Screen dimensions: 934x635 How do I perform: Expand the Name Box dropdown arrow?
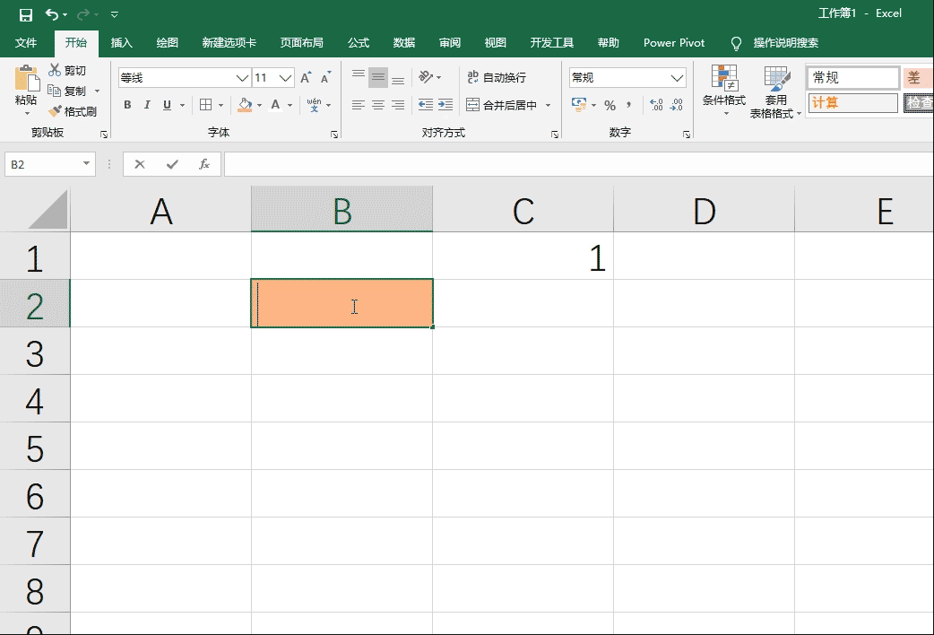pos(87,164)
